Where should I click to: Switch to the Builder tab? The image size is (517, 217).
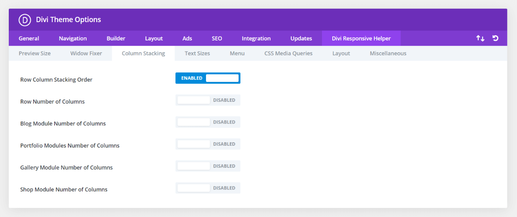click(116, 38)
